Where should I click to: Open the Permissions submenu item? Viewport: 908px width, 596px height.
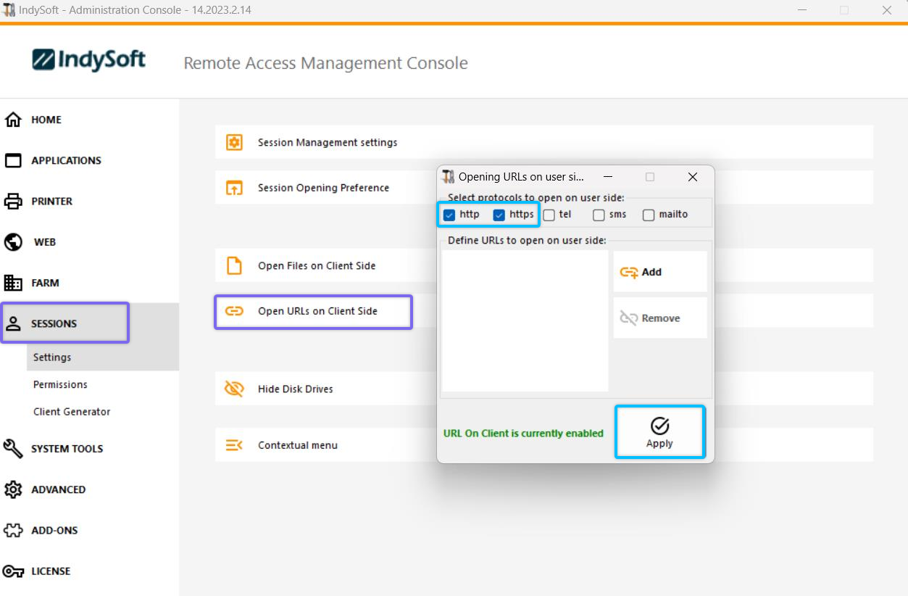pos(60,384)
